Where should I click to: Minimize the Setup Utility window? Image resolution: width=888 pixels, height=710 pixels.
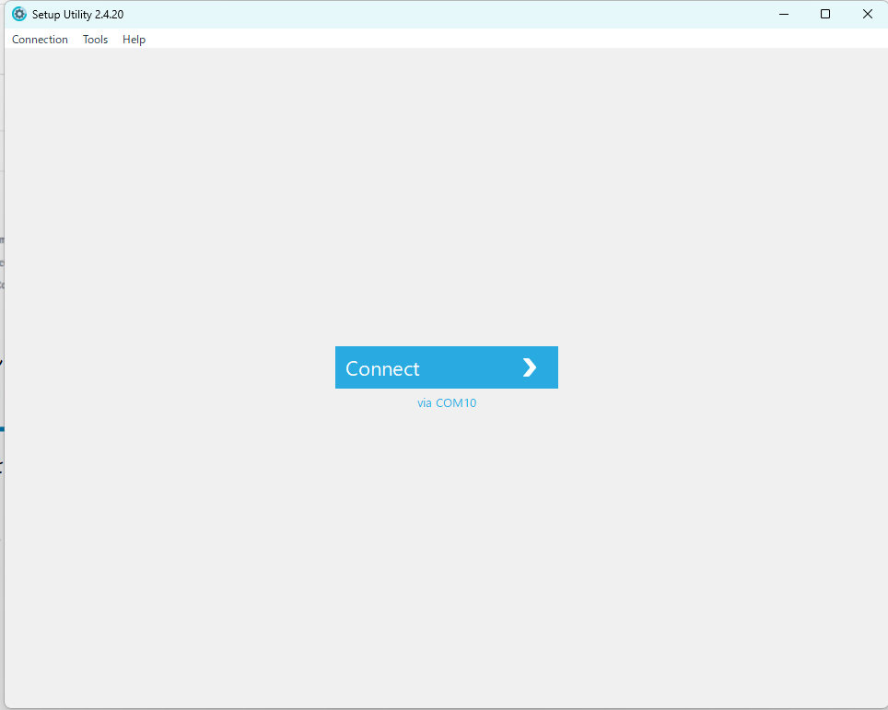pos(784,14)
